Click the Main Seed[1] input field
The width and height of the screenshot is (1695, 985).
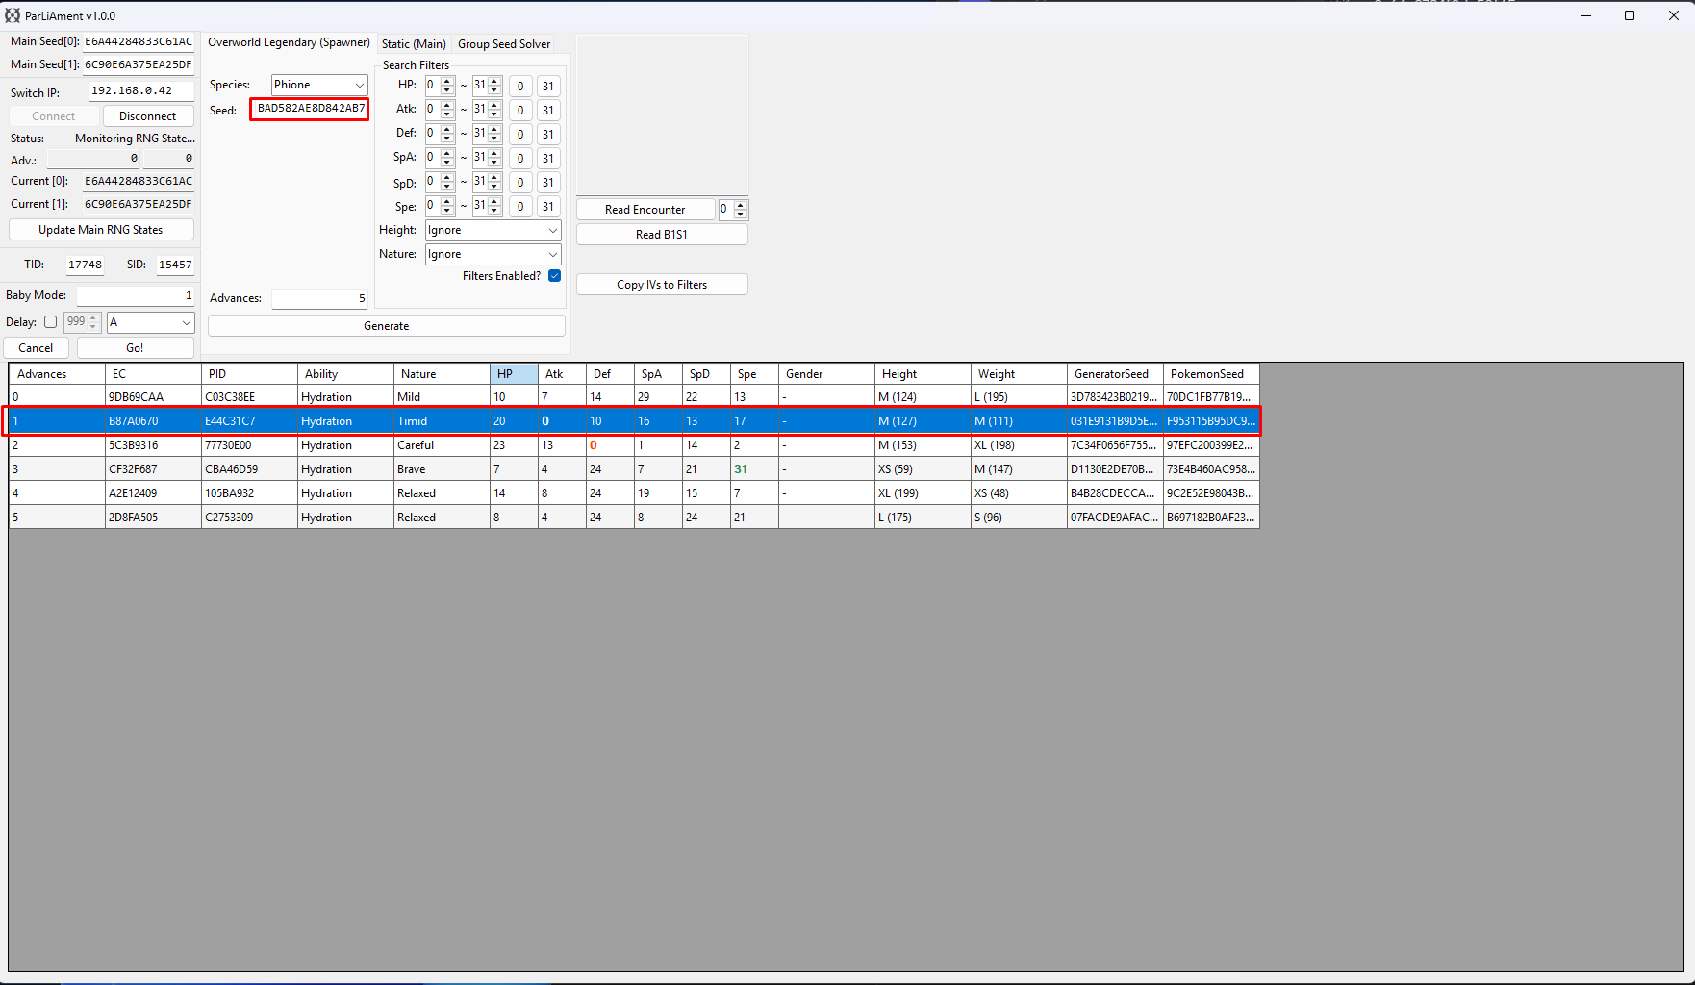pyautogui.click(x=139, y=65)
